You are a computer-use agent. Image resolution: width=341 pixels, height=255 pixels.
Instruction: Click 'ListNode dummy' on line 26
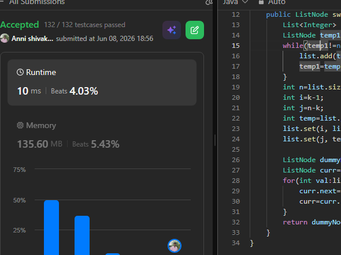click(311, 160)
